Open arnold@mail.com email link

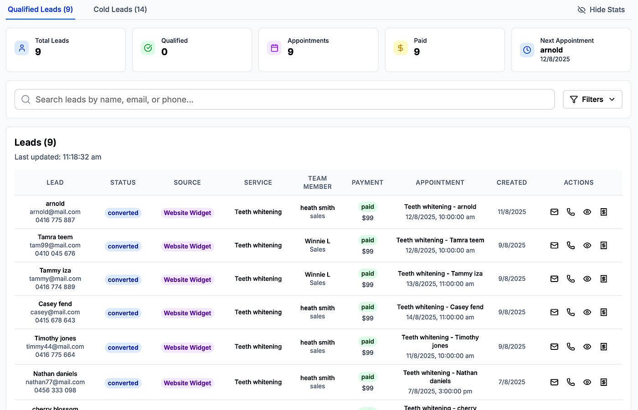point(55,211)
